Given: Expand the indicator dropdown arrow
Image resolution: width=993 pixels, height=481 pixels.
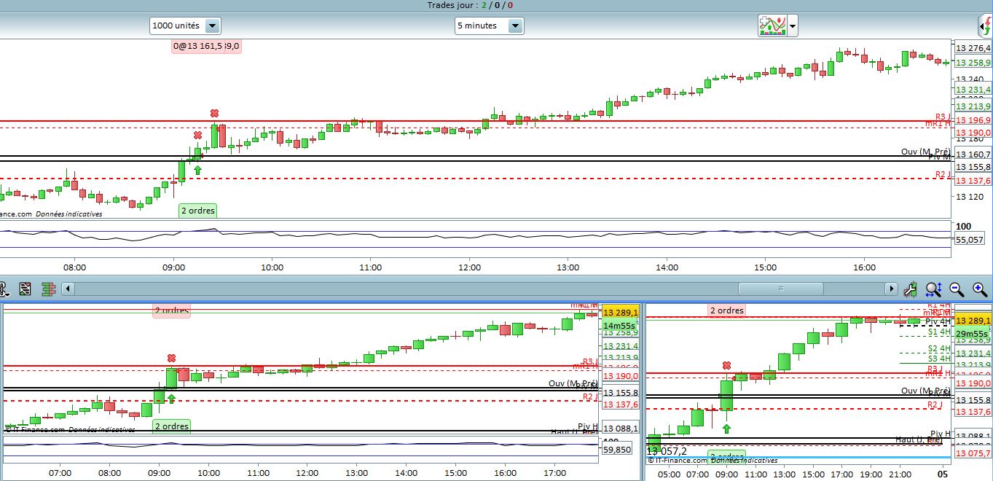Looking at the screenshot, I should (793, 26).
